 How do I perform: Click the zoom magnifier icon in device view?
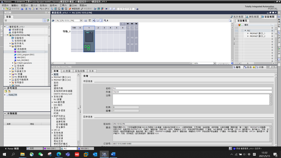pyautogui.click(x=105, y=21)
